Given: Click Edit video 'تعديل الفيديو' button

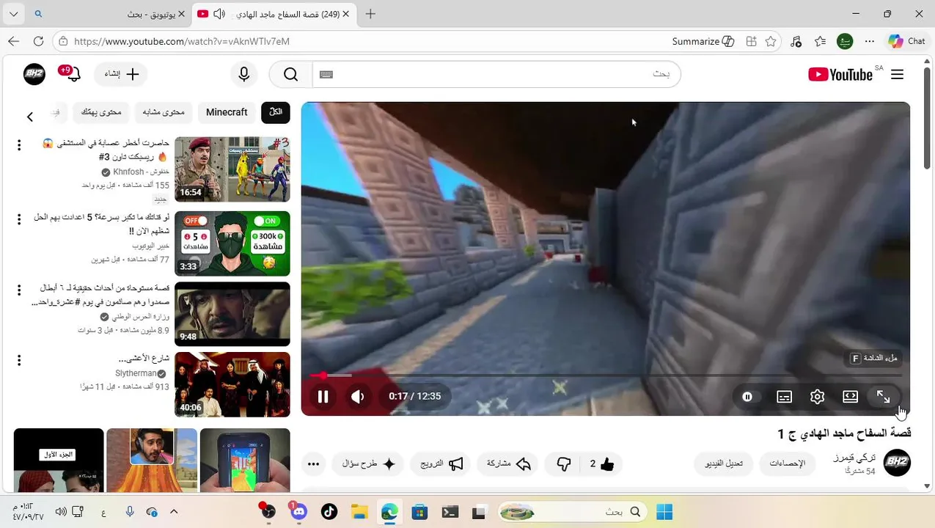Looking at the screenshot, I should (724, 463).
